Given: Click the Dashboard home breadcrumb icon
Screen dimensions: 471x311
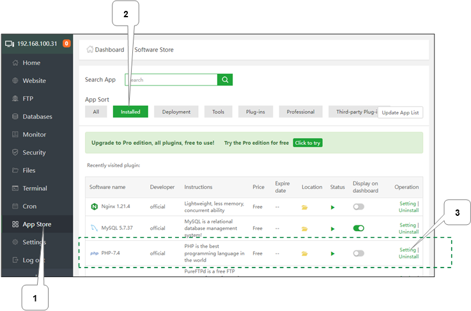Looking at the screenshot, I should [90, 49].
